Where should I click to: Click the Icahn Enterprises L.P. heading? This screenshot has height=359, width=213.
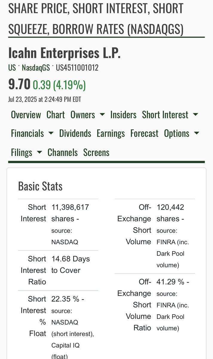(64, 53)
